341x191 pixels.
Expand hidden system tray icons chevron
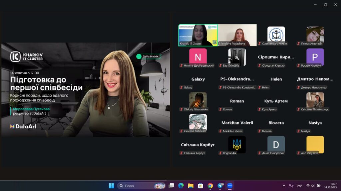coord(284,186)
